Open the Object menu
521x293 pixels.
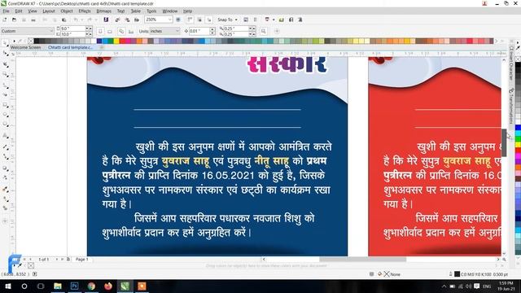tap(67, 11)
